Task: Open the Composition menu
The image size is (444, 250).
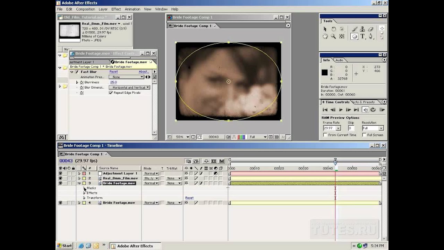Action: coord(85,9)
